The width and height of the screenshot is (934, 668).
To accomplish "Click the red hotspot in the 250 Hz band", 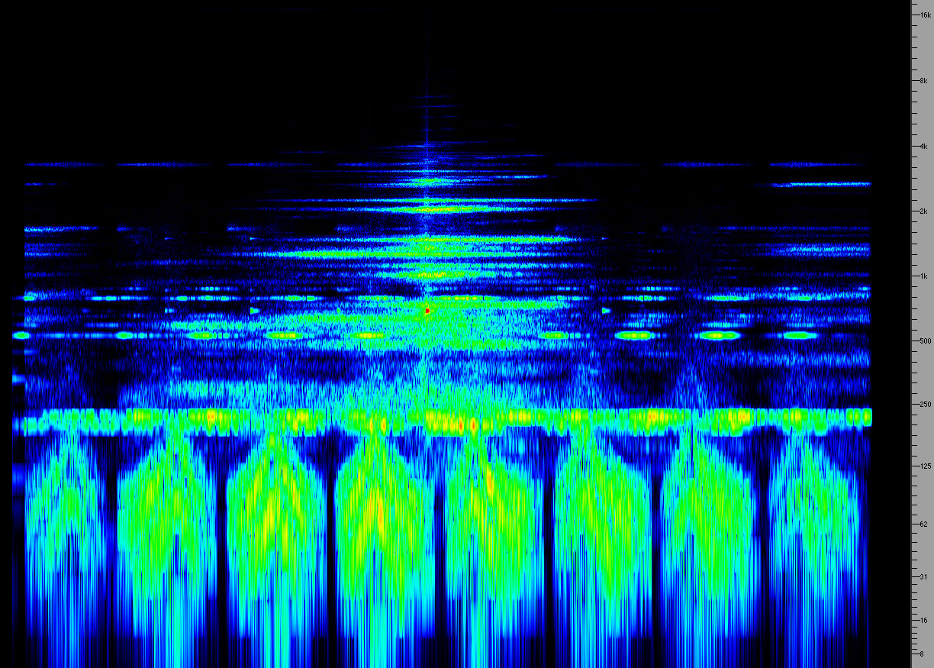I will click(472, 423).
